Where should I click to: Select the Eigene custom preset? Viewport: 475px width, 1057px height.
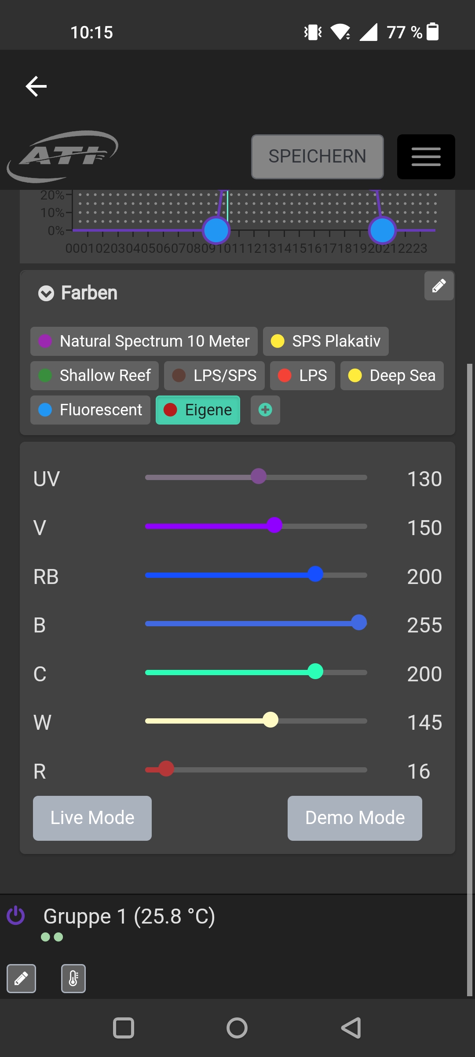pos(198,410)
